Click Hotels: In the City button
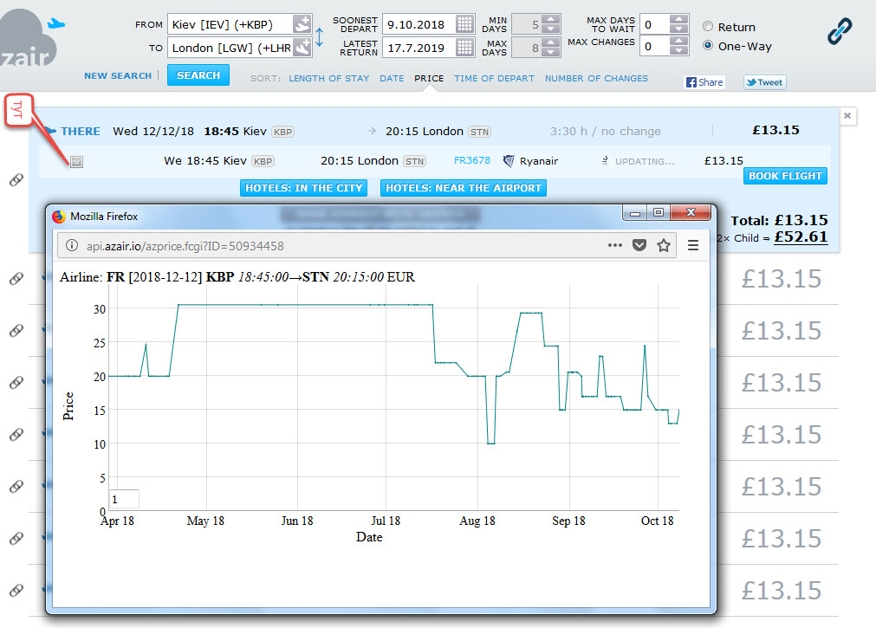This screenshot has width=876, height=628. pos(303,188)
